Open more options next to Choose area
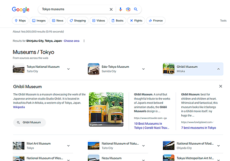Screen dimensions: 230x161 pos(84,41)
